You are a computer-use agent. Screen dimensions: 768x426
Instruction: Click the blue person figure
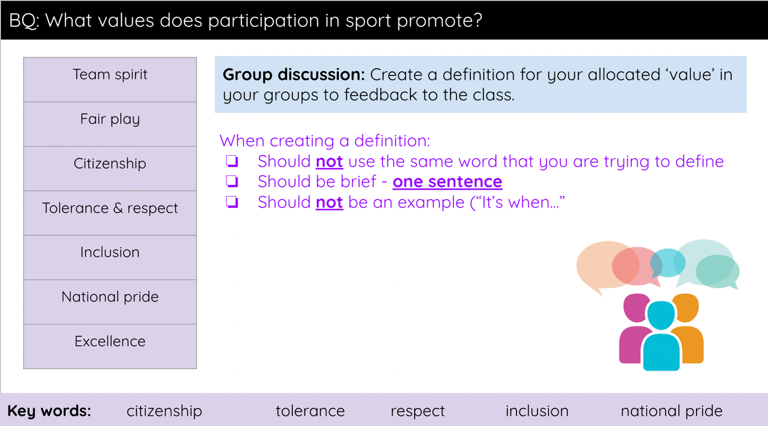click(661, 336)
